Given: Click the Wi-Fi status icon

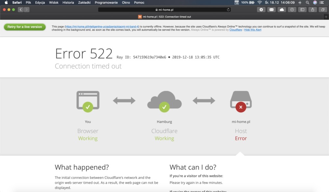Looking at the screenshot, I should 260,3.
